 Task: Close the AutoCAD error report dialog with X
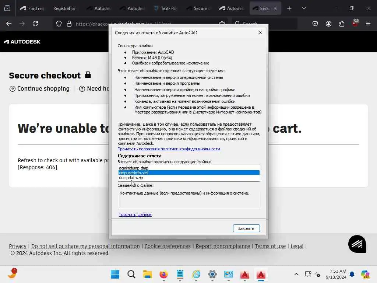pyautogui.click(x=260, y=32)
